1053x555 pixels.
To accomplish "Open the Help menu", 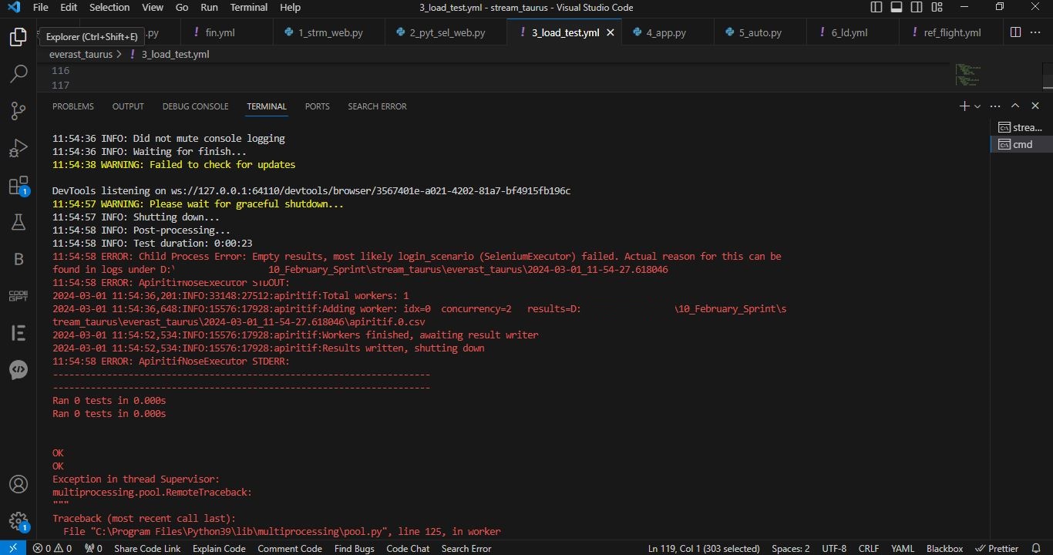I will (x=290, y=7).
